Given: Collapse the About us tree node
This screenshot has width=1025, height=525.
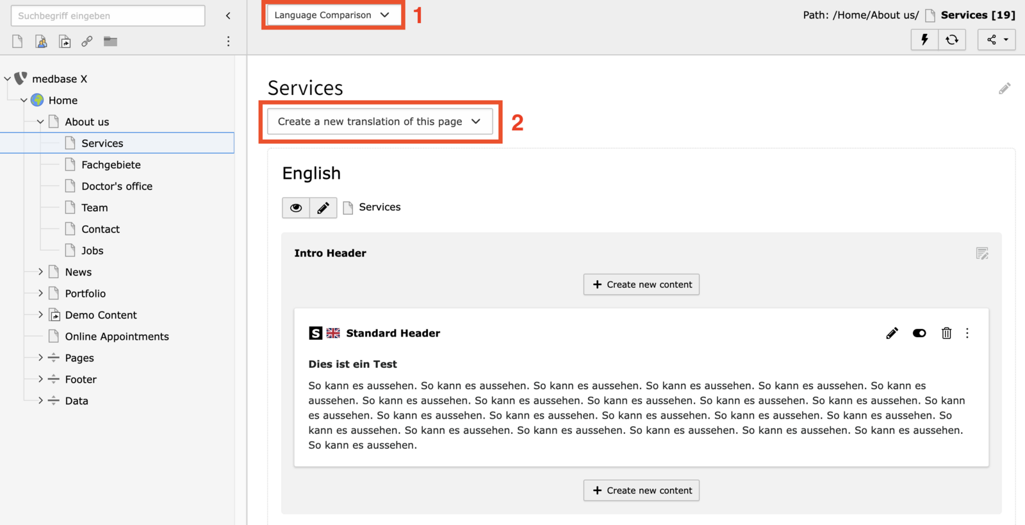Looking at the screenshot, I should 40,122.
